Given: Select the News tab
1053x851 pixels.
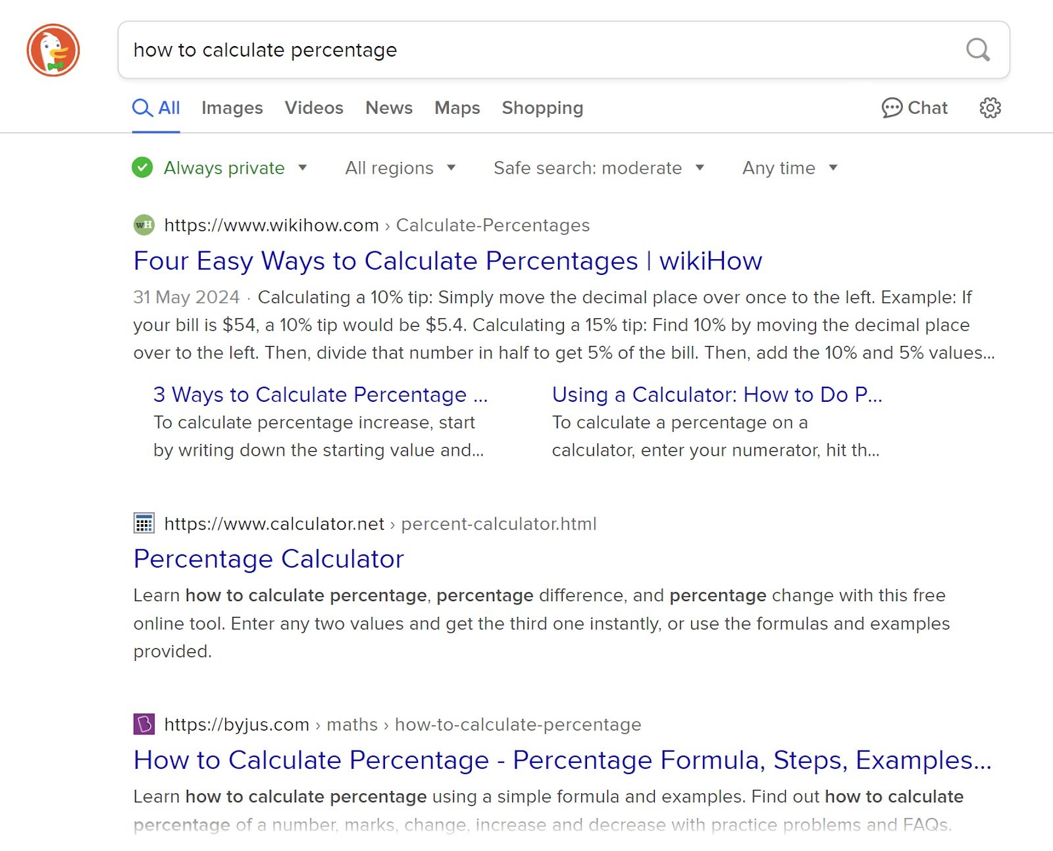Looking at the screenshot, I should click(x=389, y=108).
